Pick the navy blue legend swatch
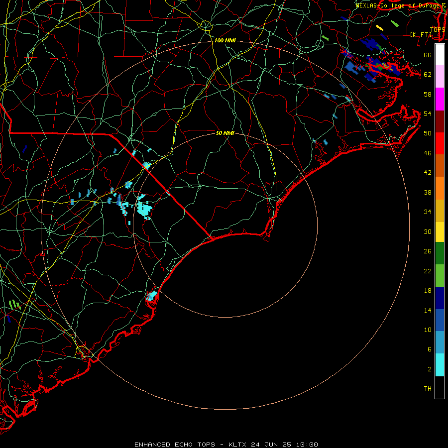448x448 pixels. click(x=440, y=298)
